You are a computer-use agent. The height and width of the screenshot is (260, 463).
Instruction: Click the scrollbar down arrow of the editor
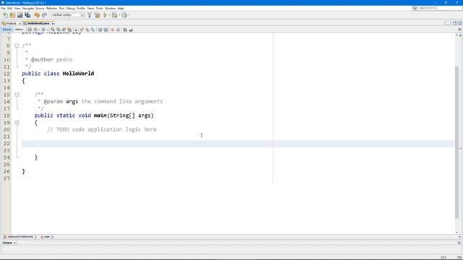pyautogui.click(x=456, y=233)
